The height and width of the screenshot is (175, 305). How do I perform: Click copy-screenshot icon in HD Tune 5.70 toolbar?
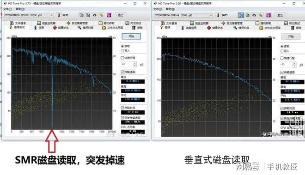(88, 15)
